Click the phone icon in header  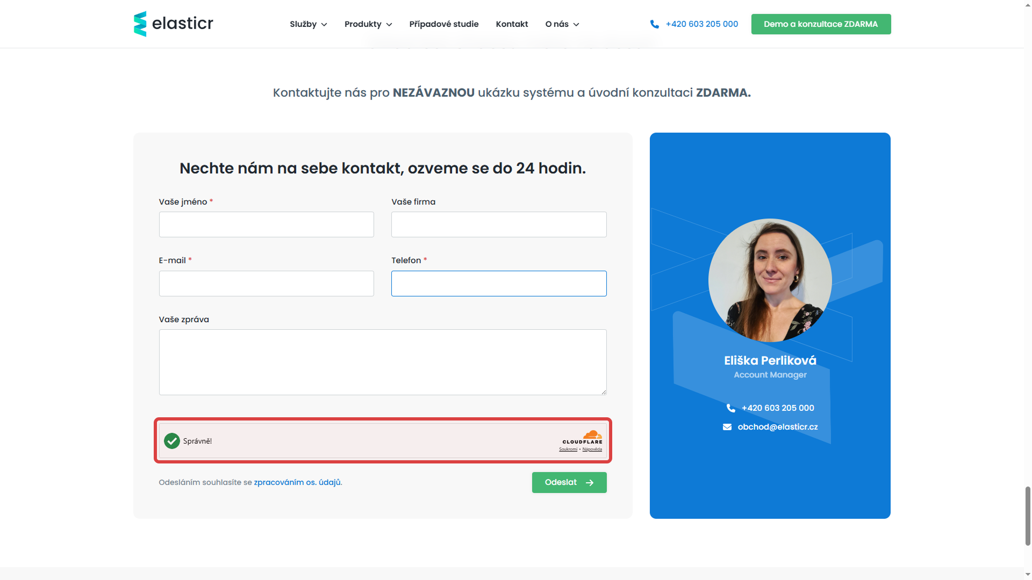(654, 24)
